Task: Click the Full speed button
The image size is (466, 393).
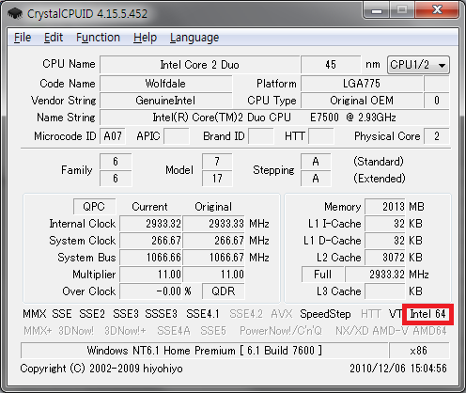Action: coord(322,275)
